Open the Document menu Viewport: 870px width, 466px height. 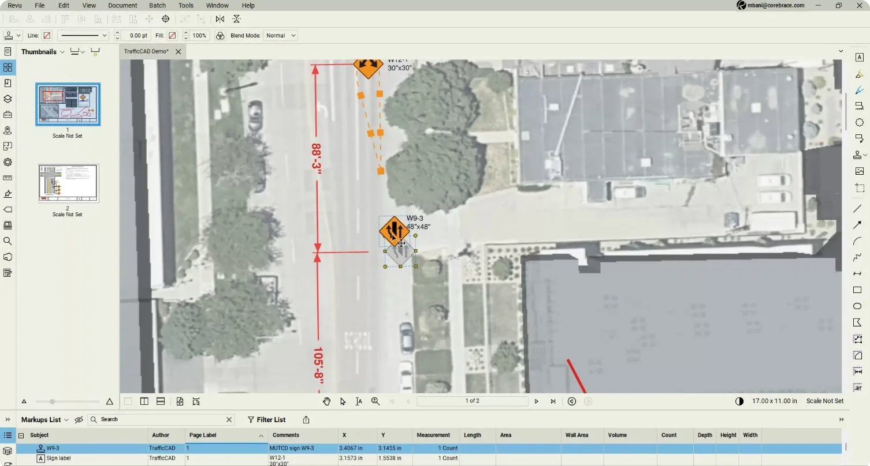point(122,5)
